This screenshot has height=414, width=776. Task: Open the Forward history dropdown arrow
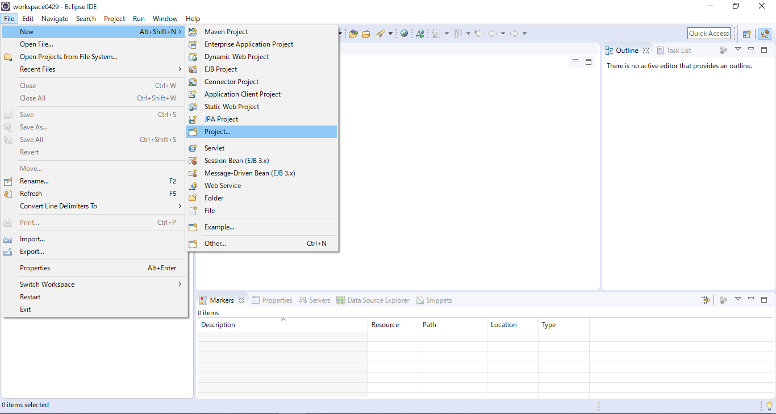[x=524, y=34]
